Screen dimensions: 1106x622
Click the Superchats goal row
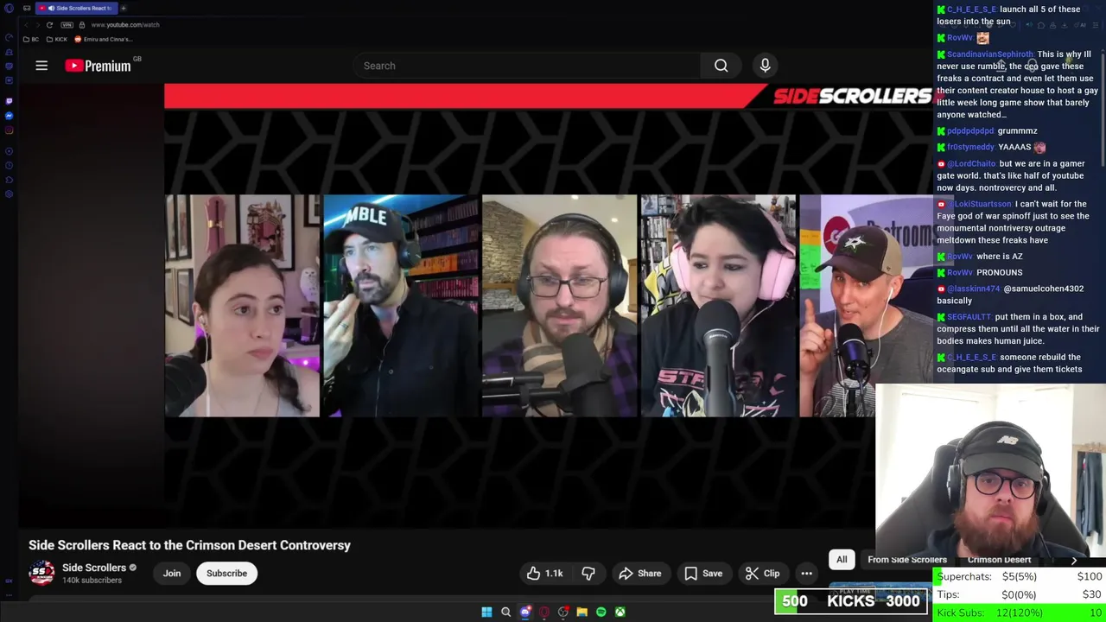click(1020, 576)
